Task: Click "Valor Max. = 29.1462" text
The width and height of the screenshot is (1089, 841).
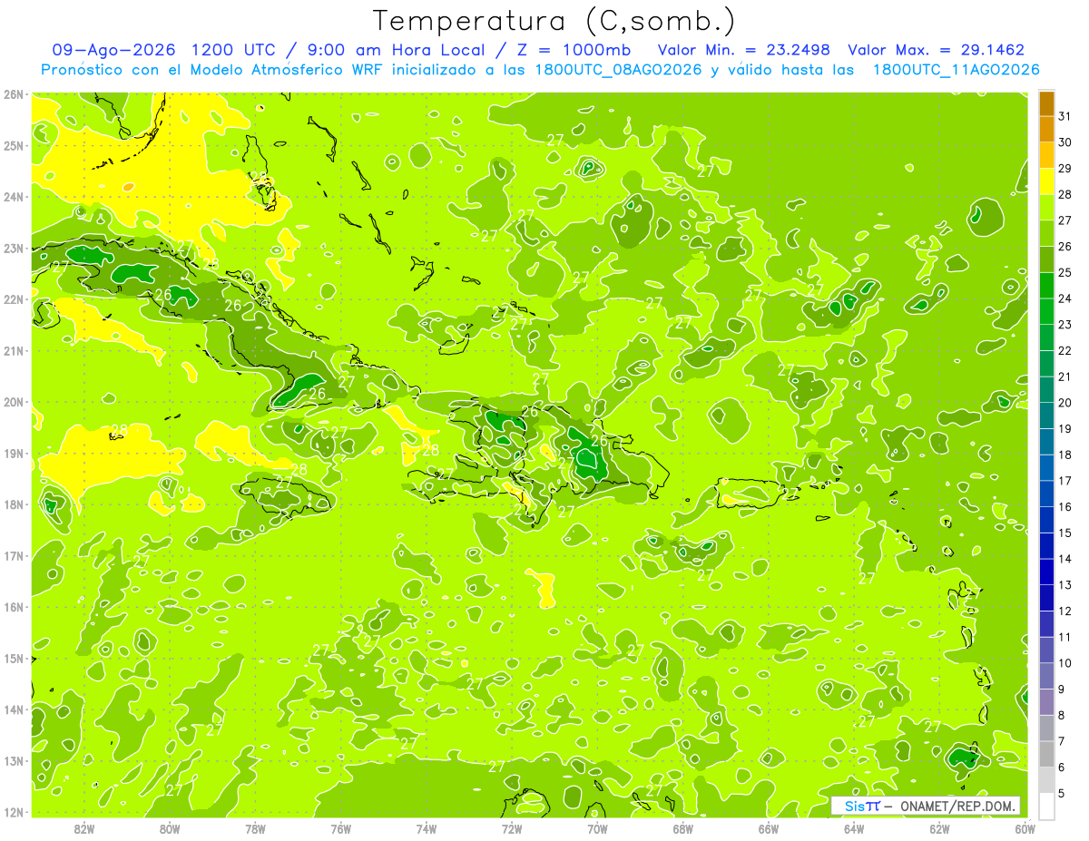Action: point(937,50)
